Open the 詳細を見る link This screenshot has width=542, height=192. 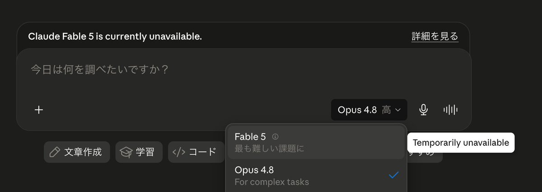point(435,36)
